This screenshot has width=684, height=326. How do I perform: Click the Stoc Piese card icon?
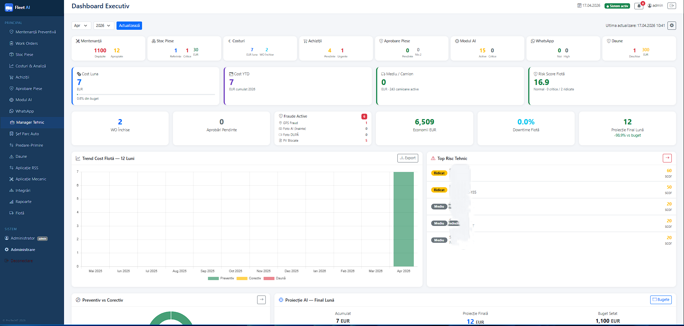pyautogui.click(x=154, y=41)
